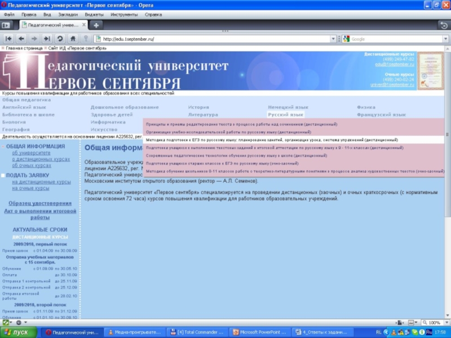Click the Немецкий язык category
This screenshot has width=451, height=338.
[288, 107]
